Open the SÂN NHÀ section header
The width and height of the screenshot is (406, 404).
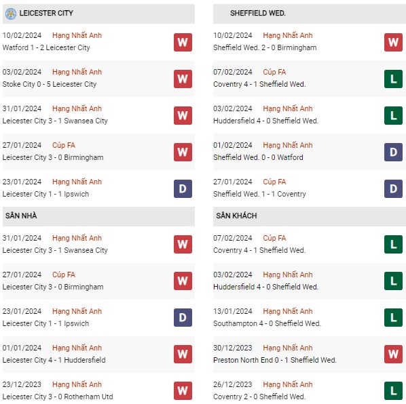(98, 216)
